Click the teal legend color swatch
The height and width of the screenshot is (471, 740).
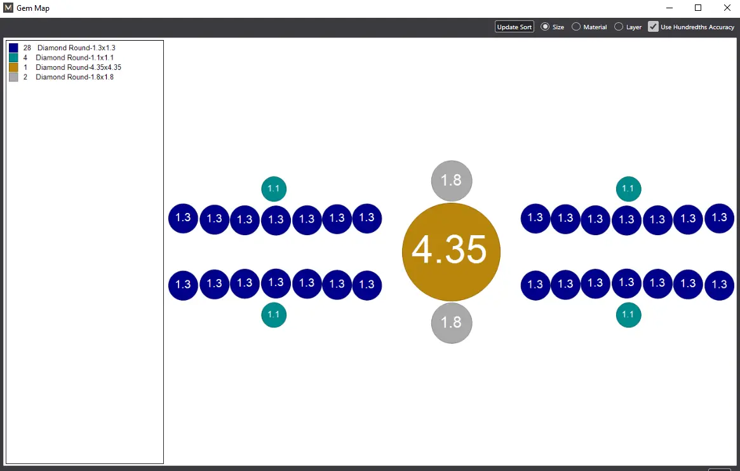point(13,57)
